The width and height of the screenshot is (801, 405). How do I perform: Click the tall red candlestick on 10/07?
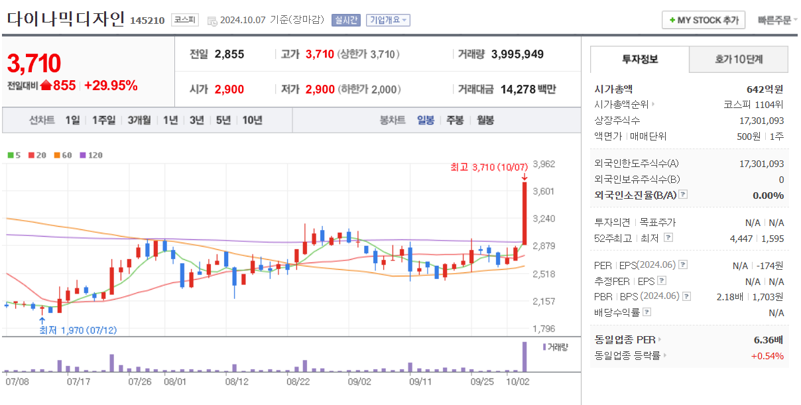click(x=524, y=213)
